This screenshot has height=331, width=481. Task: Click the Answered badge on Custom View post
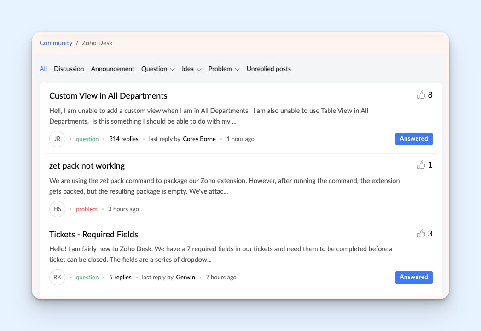(x=413, y=139)
